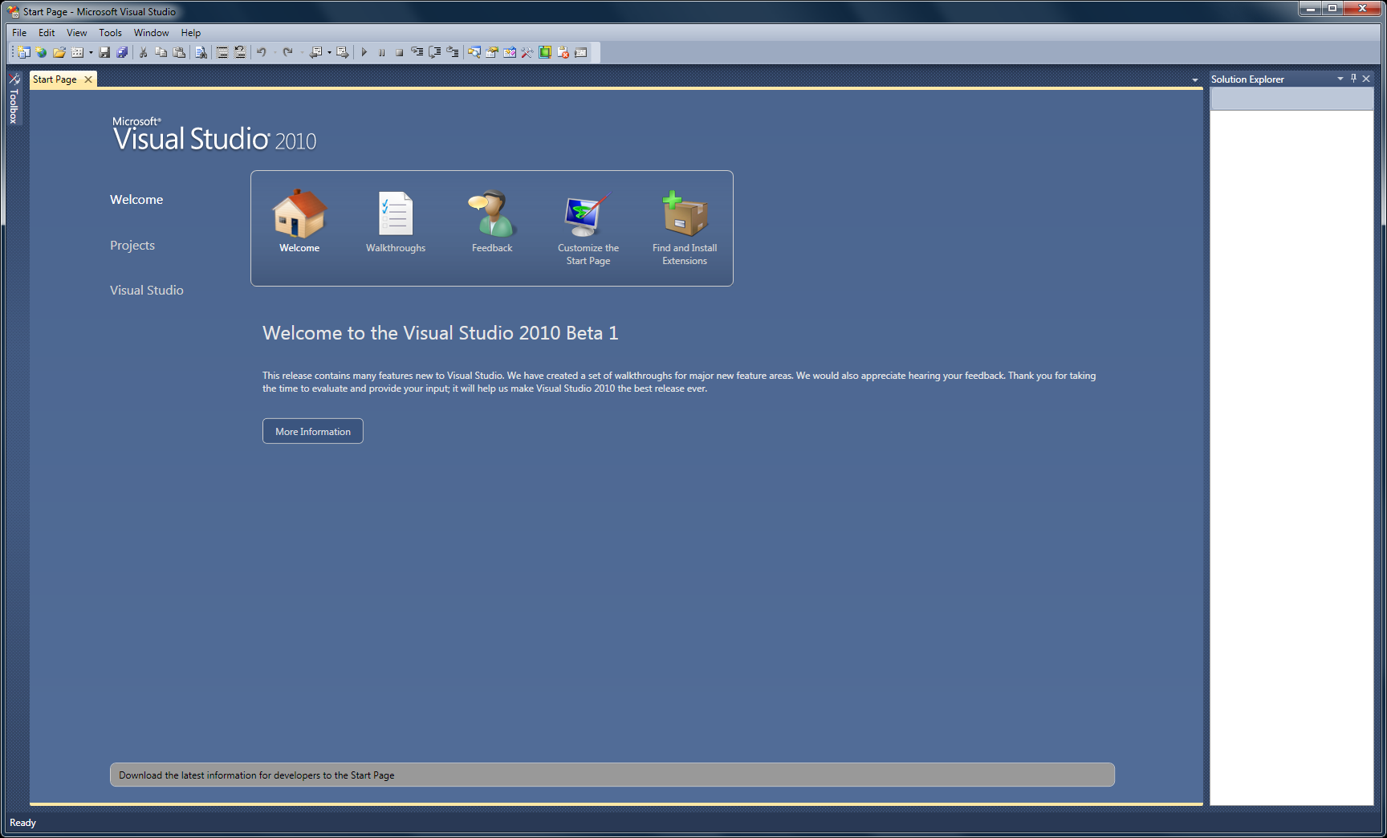The image size is (1387, 838).
Task: Click the Comment out lines icon
Action: coord(222,52)
